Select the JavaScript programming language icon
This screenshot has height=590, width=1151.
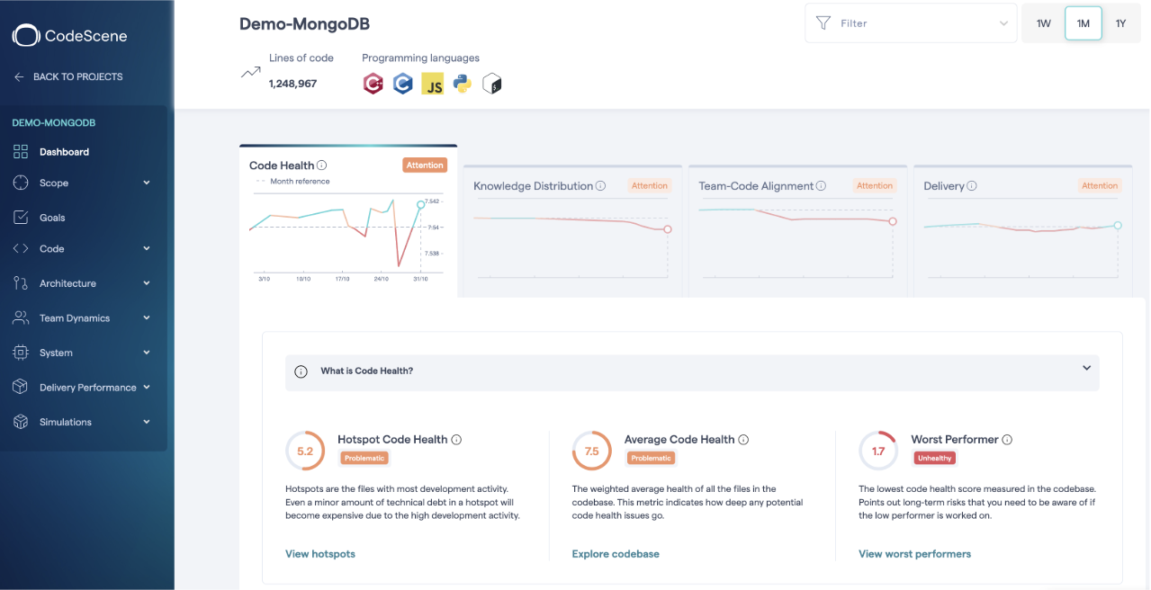[432, 83]
